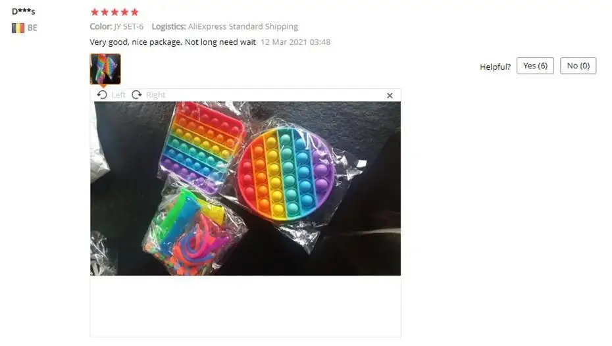Click the reviewer name D***s
This screenshot has height=346, width=612.
pos(24,11)
